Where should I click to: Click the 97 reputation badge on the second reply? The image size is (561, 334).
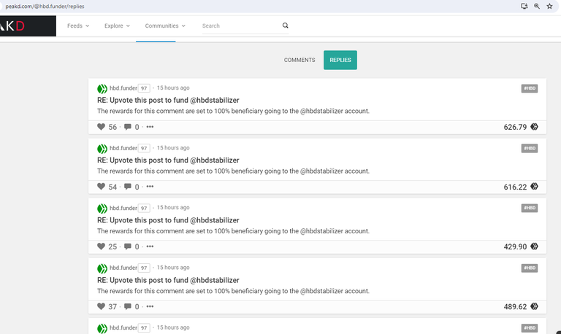(144, 148)
